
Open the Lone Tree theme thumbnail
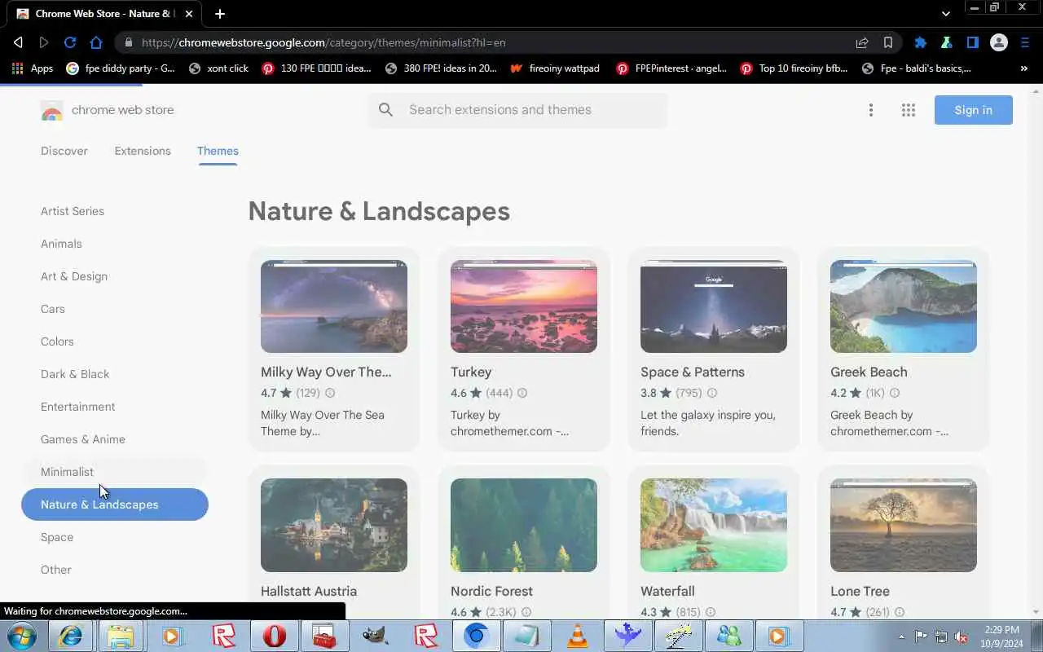[904, 525]
